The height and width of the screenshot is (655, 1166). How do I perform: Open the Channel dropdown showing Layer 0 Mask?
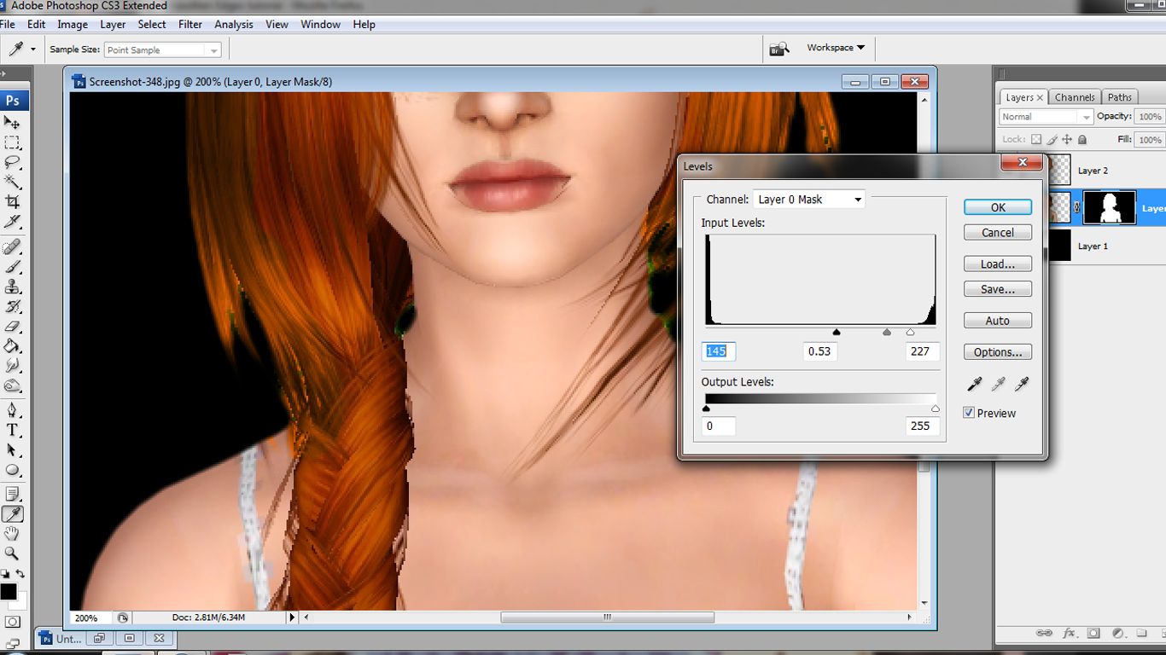click(808, 200)
